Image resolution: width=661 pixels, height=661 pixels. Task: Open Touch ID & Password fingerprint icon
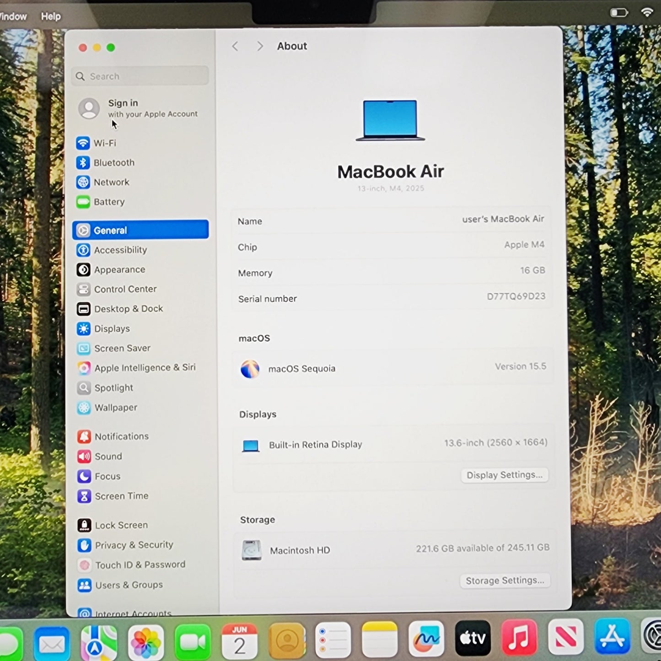tap(84, 565)
